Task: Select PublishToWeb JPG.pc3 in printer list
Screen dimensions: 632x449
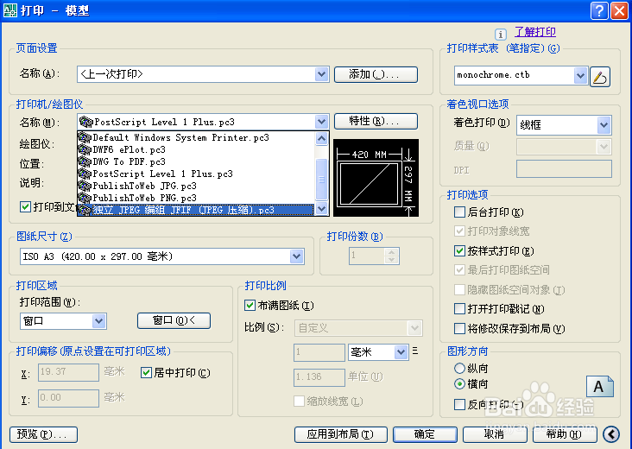Action: tap(195, 186)
